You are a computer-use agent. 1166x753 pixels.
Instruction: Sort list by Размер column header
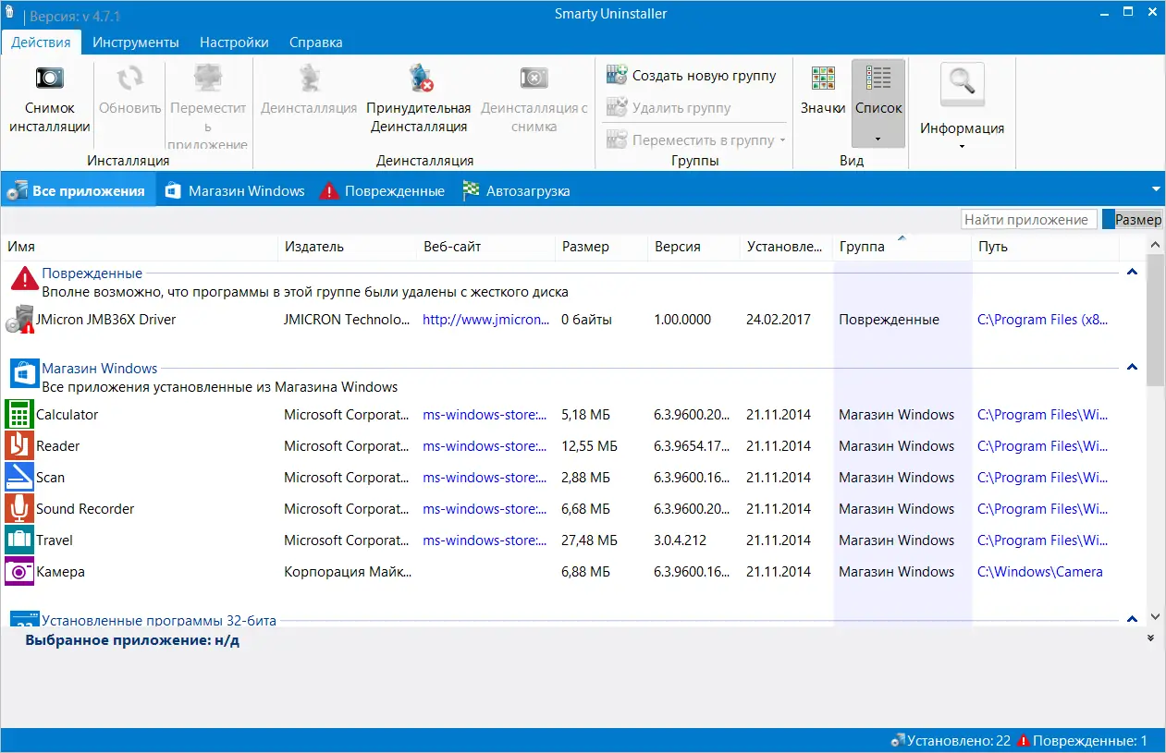(x=584, y=247)
